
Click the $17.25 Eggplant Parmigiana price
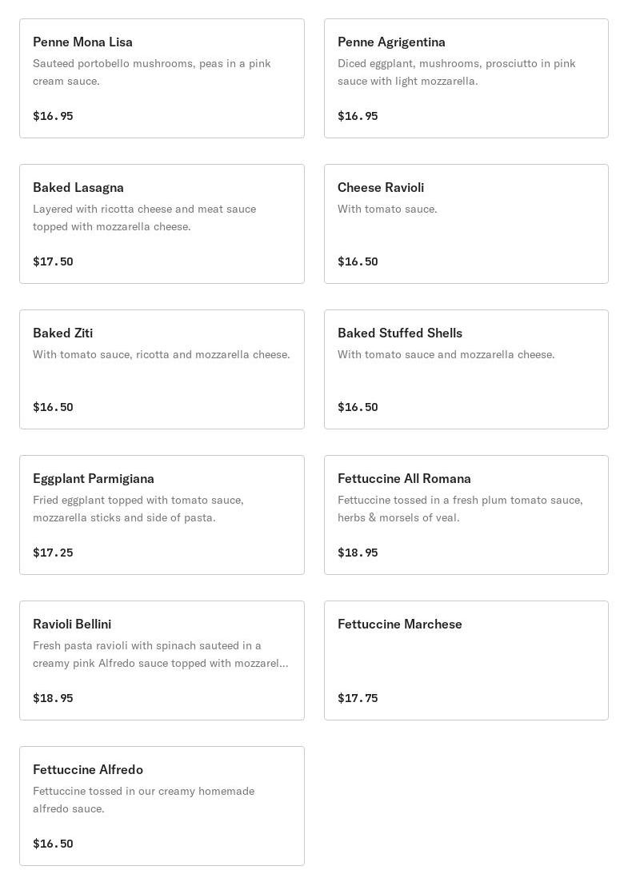point(53,553)
